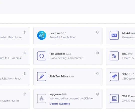This screenshot has height=112, width=135.
Task: Open the Wygwam add-on title
Action: (x=55, y=94)
